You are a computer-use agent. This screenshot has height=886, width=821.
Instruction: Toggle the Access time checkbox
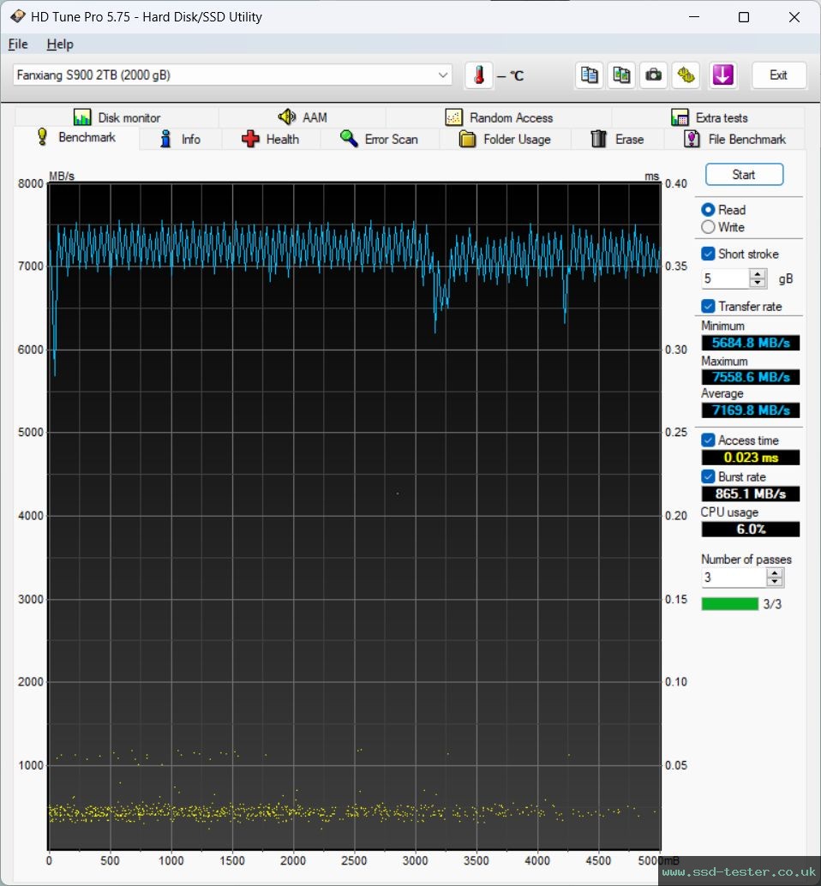[x=708, y=440]
